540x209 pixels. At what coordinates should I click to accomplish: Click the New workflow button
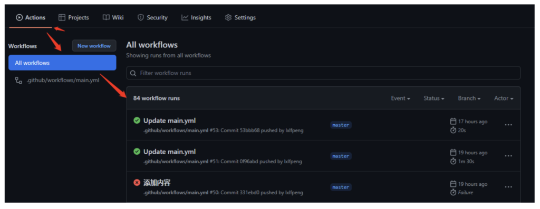94,46
